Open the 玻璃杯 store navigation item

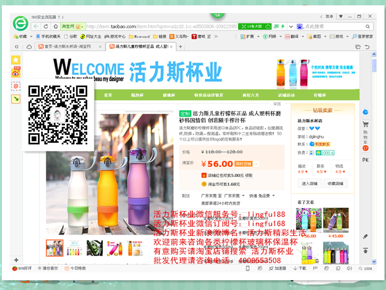coord(169,95)
